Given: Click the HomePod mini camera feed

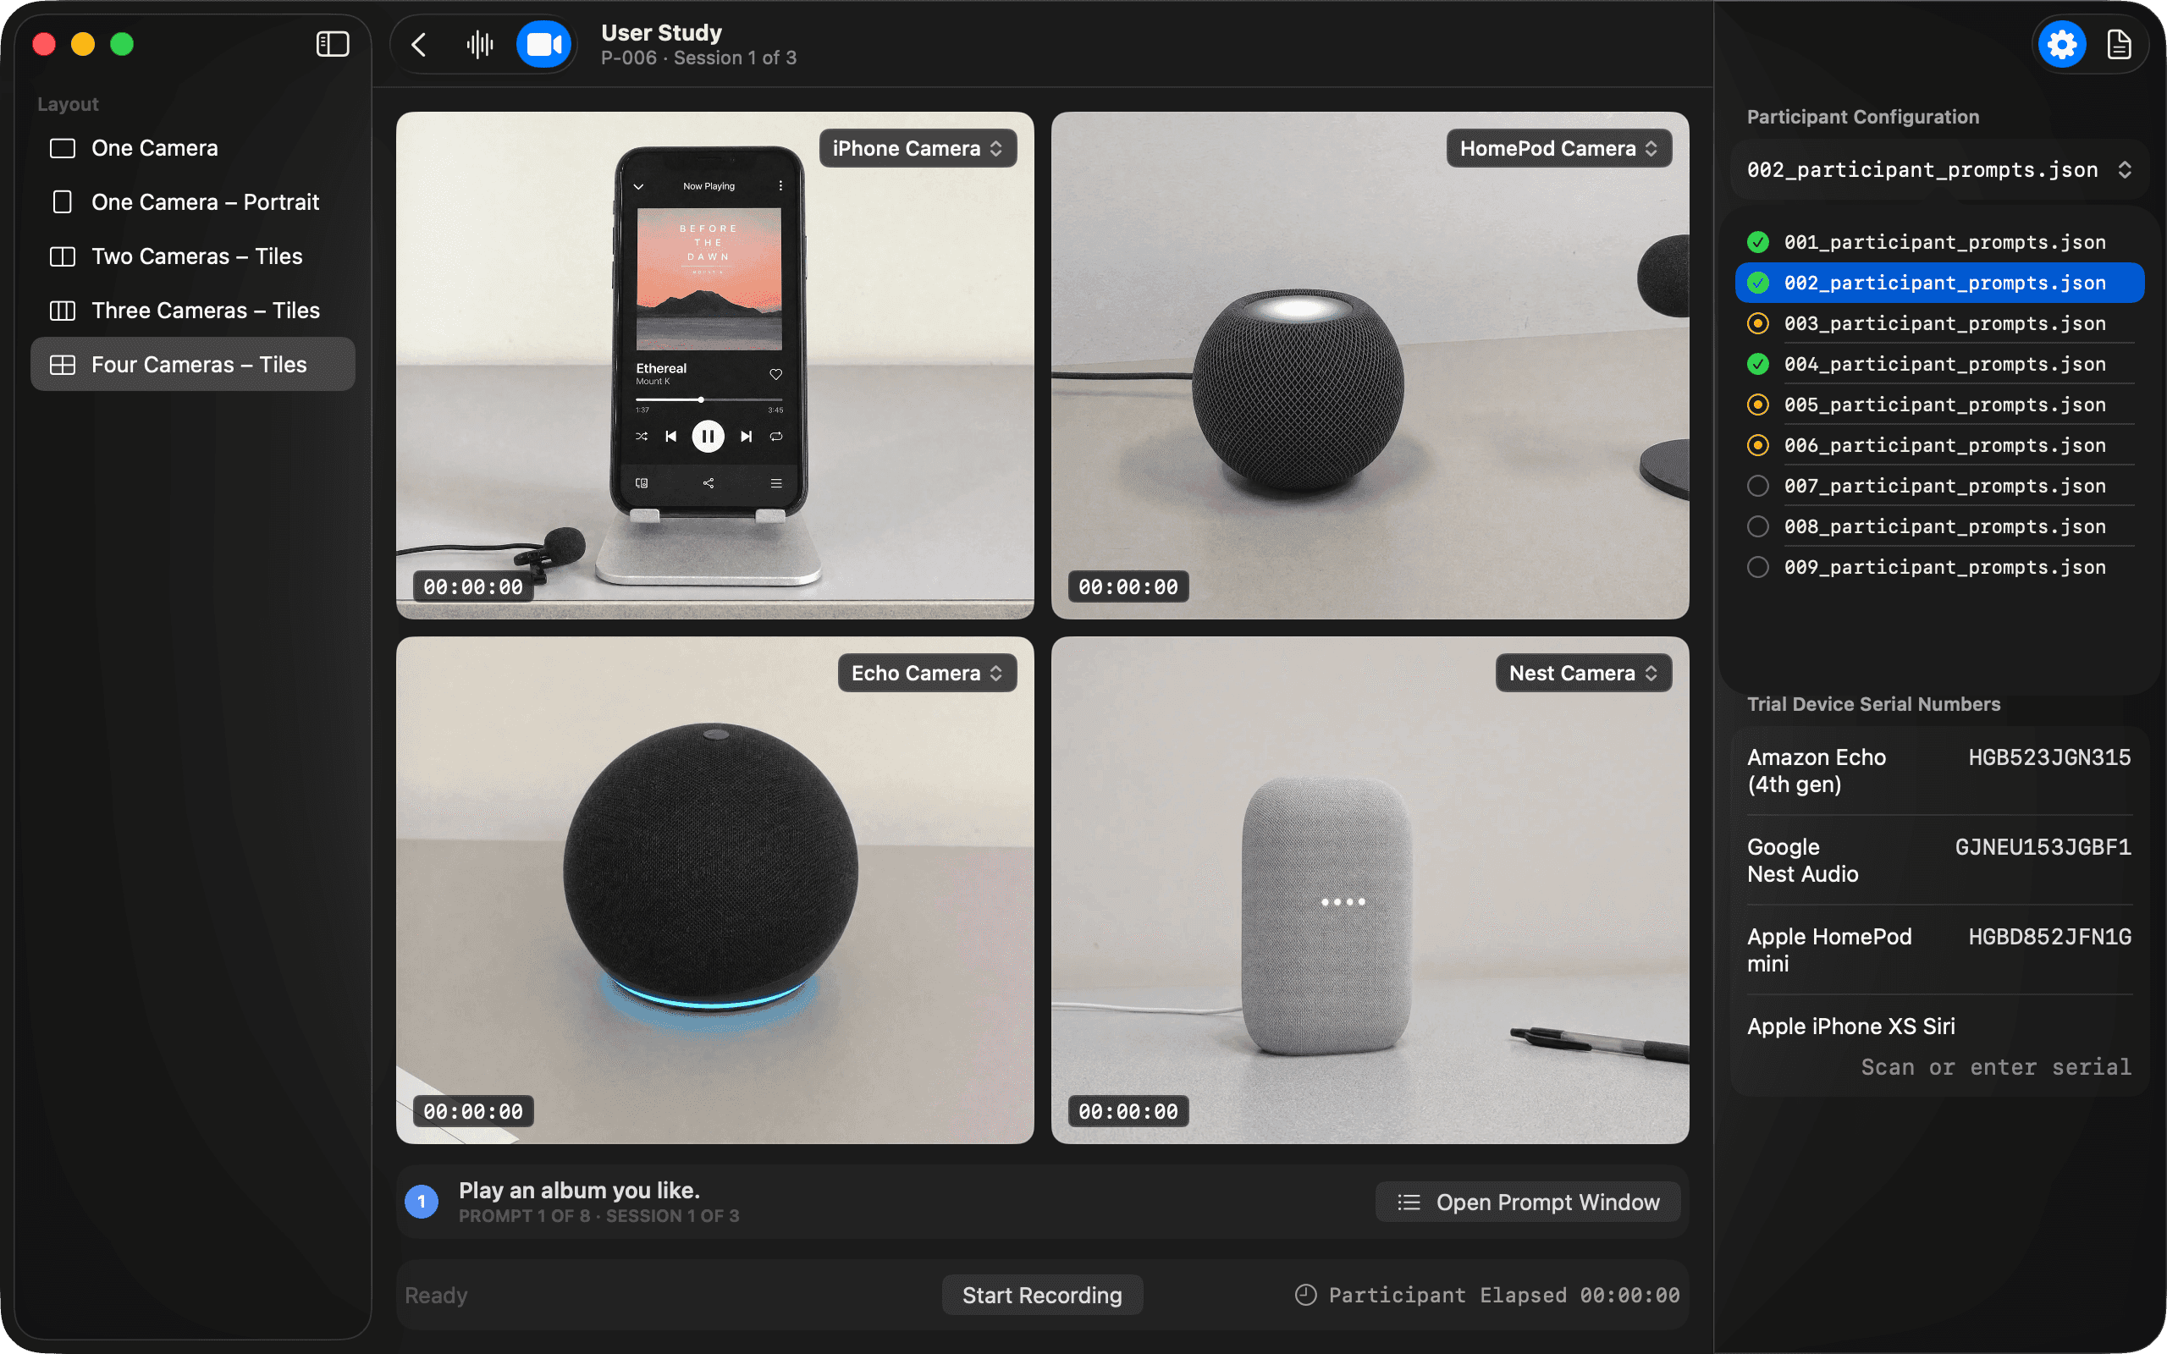Looking at the screenshot, I should (1370, 366).
